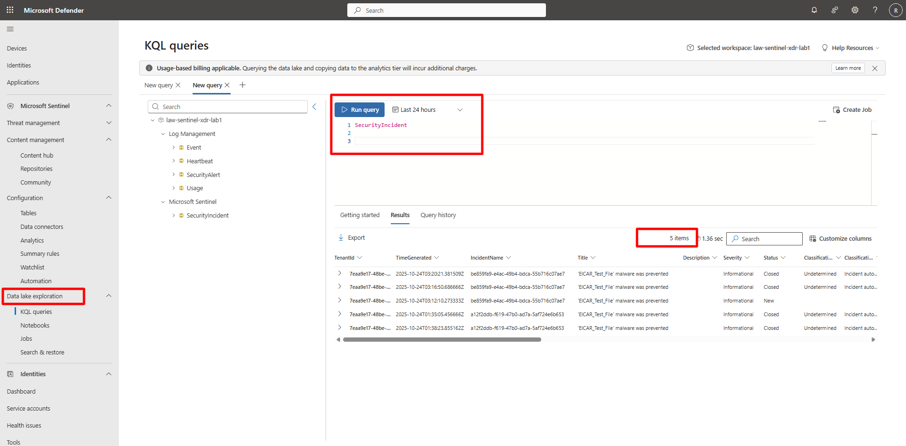This screenshot has height=446, width=906.
Task: Focus the results Search field
Action: coord(764,239)
